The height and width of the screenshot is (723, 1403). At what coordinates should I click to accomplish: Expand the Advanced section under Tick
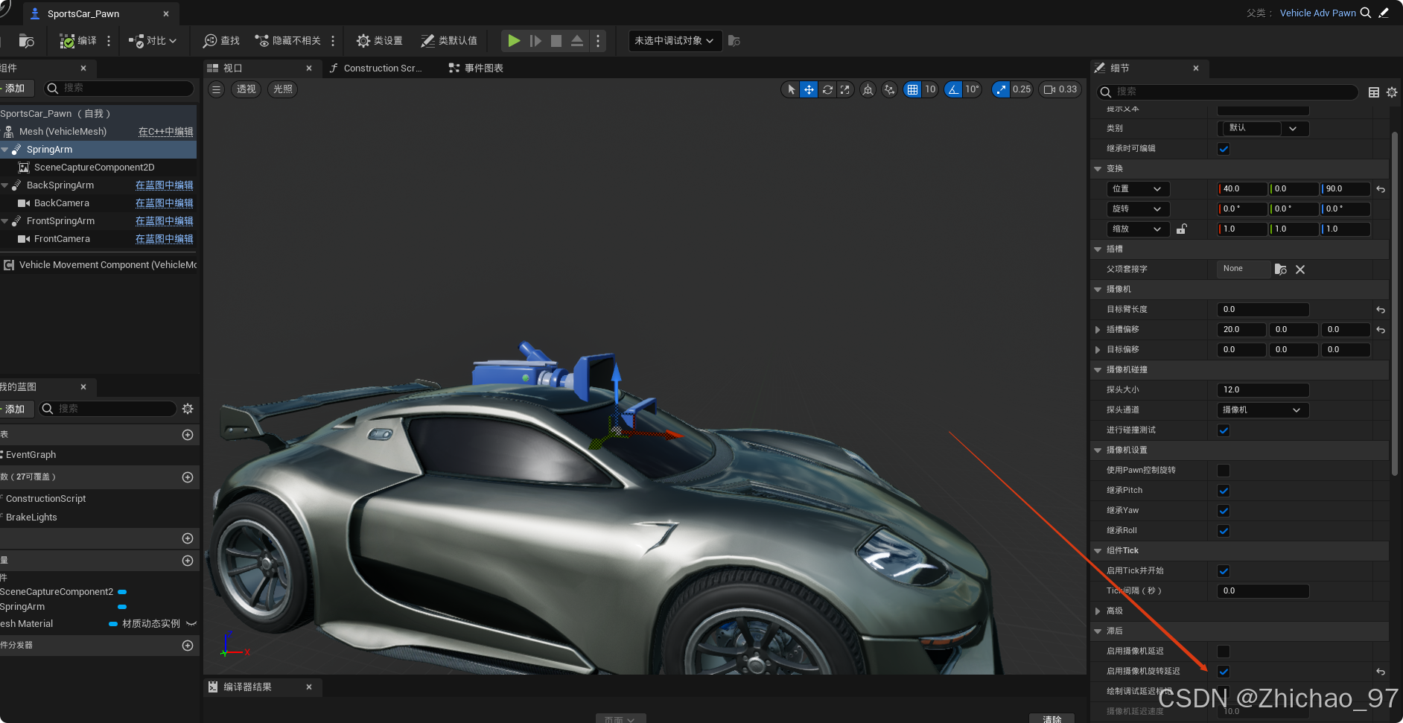click(x=1098, y=611)
